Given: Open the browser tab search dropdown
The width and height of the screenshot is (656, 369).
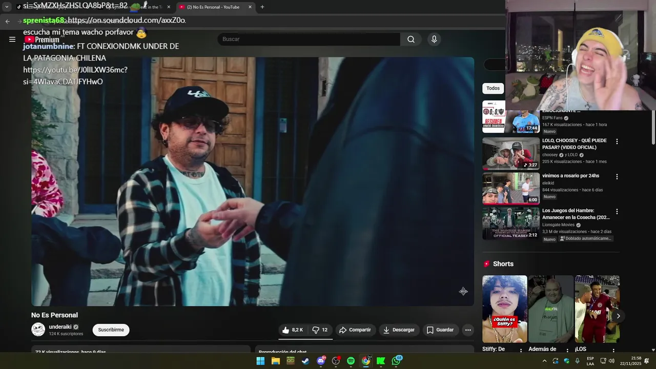Looking at the screenshot, I should [x=7, y=7].
